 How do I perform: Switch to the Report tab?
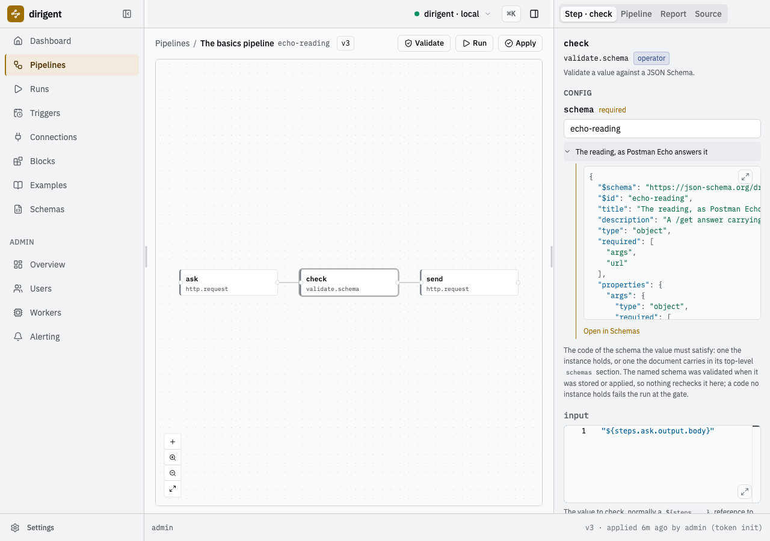click(x=673, y=14)
